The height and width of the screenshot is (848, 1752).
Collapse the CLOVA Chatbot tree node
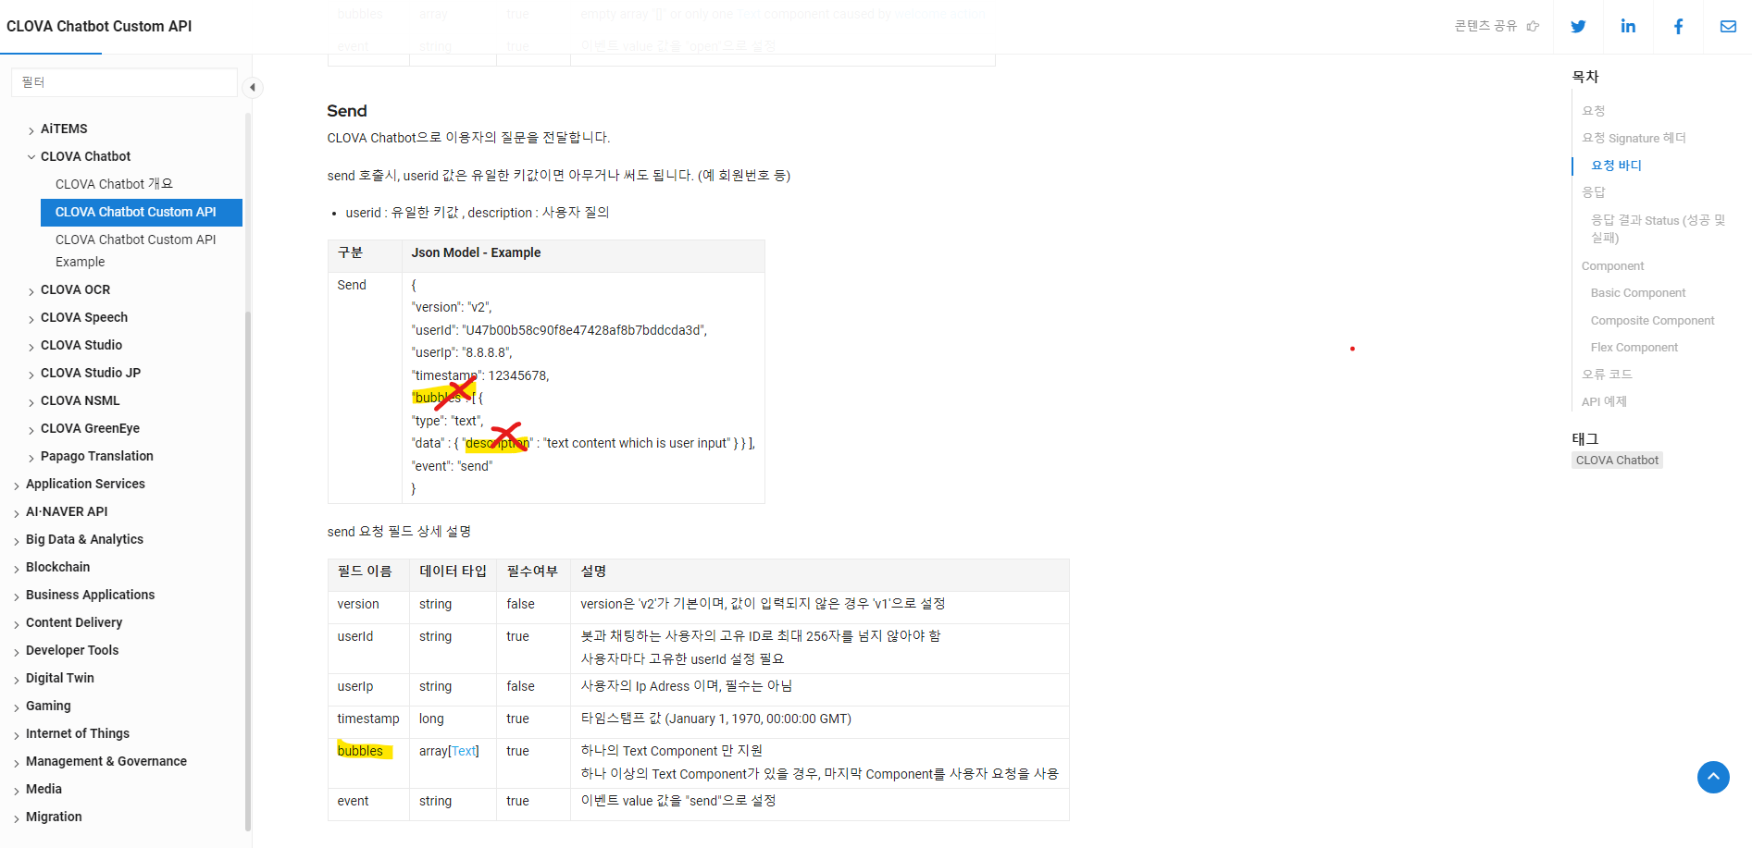[31, 157]
